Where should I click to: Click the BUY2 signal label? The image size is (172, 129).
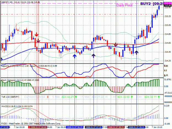(146, 4)
